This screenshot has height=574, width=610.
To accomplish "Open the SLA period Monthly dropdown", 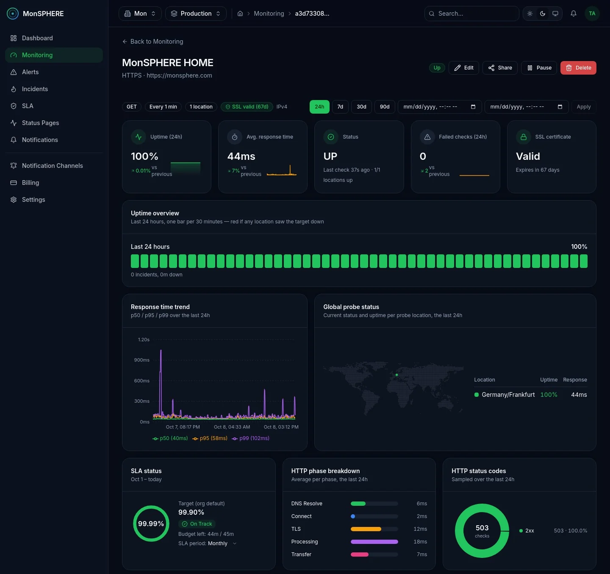I will coord(222,543).
